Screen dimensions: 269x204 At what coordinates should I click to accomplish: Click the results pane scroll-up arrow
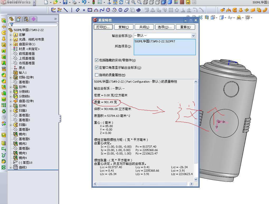coord(196,82)
